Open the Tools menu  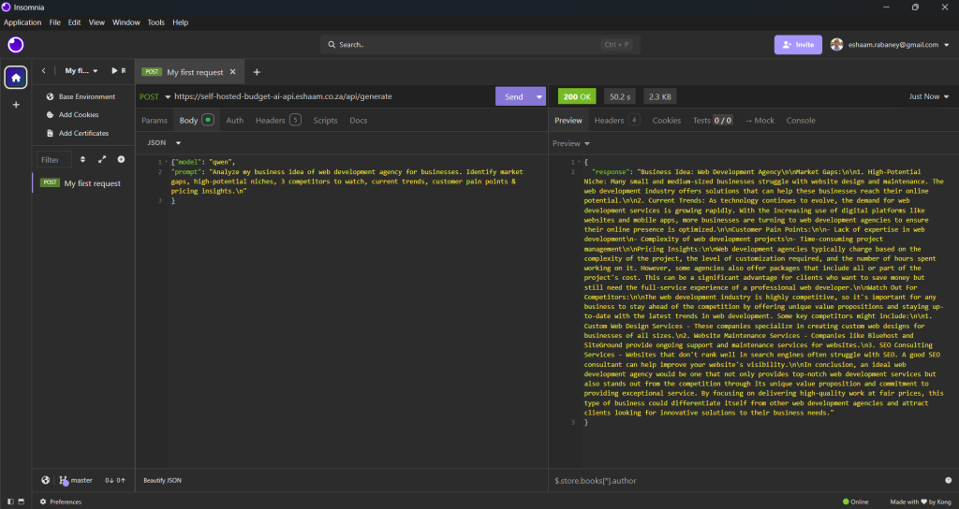(155, 22)
